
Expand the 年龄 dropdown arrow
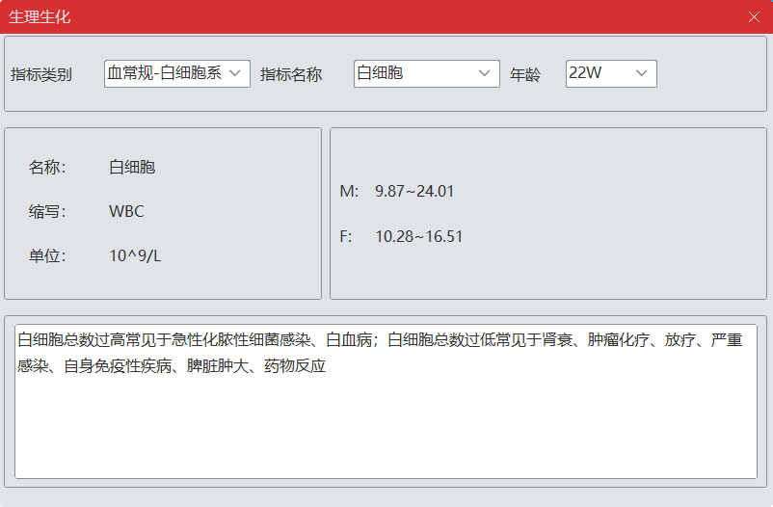[x=642, y=73]
